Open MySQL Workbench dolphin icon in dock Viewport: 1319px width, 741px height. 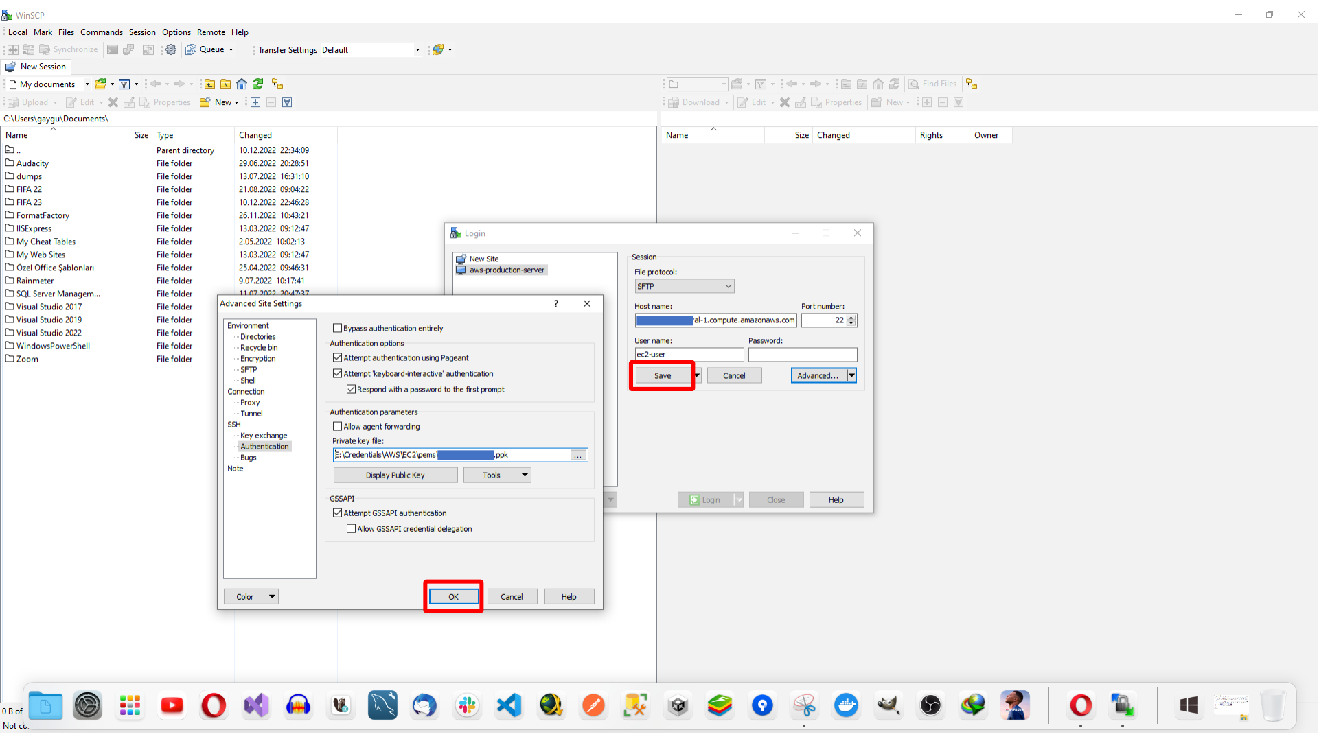click(382, 705)
